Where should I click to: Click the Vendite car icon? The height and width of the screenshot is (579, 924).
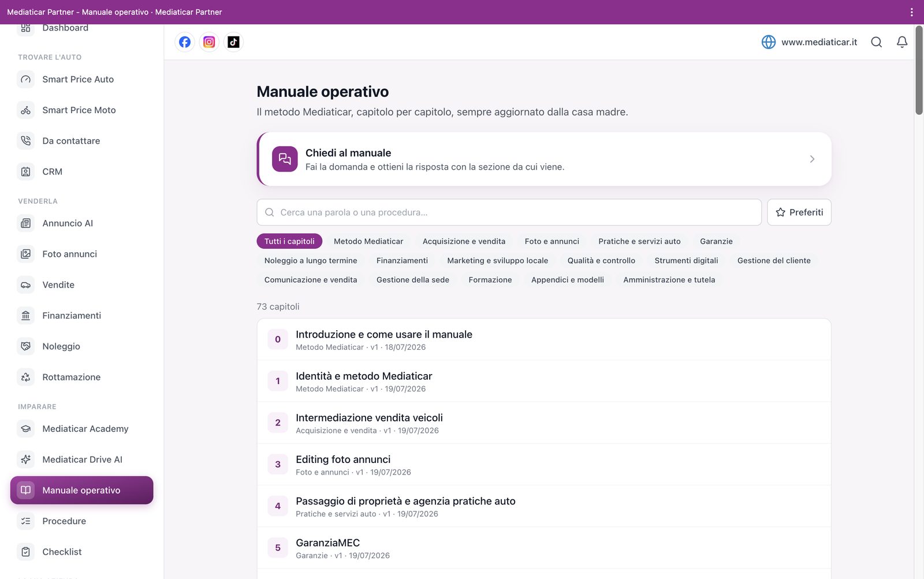pos(26,285)
